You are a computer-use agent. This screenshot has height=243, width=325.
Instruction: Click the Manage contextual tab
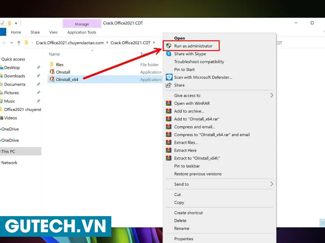(82, 24)
